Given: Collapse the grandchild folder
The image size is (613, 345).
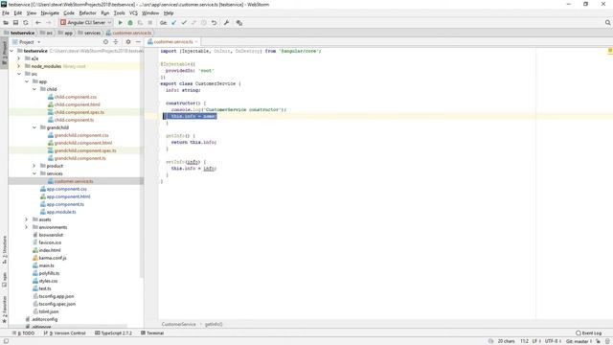Looking at the screenshot, I should tap(34, 127).
